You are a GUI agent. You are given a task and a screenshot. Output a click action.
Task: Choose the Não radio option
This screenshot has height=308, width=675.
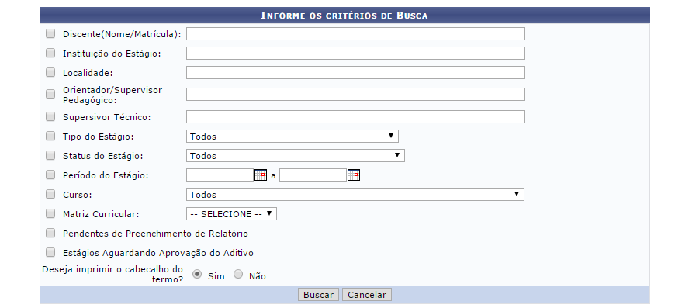[x=238, y=275]
